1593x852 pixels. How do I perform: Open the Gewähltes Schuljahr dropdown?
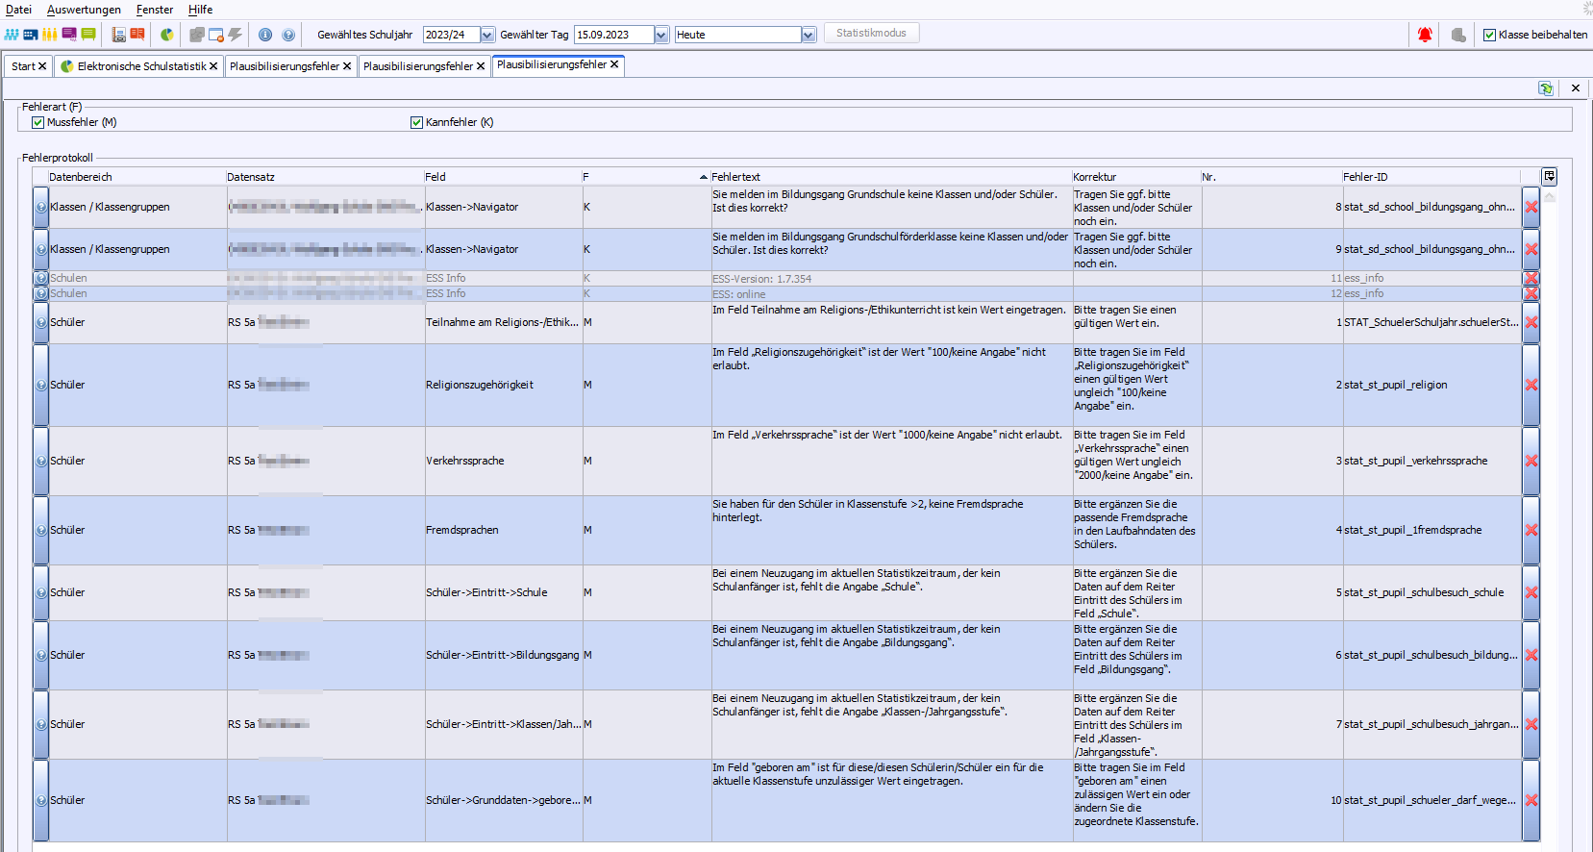(487, 35)
